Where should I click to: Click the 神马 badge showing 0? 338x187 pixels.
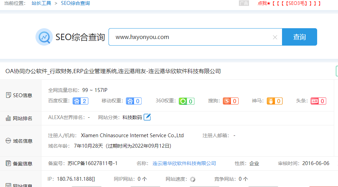point(275,101)
